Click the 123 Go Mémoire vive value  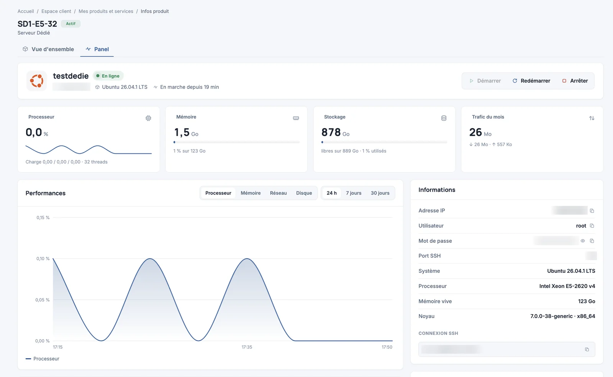[x=587, y=301]
